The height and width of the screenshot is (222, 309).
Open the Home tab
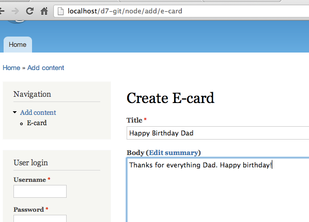coord(18,45)
